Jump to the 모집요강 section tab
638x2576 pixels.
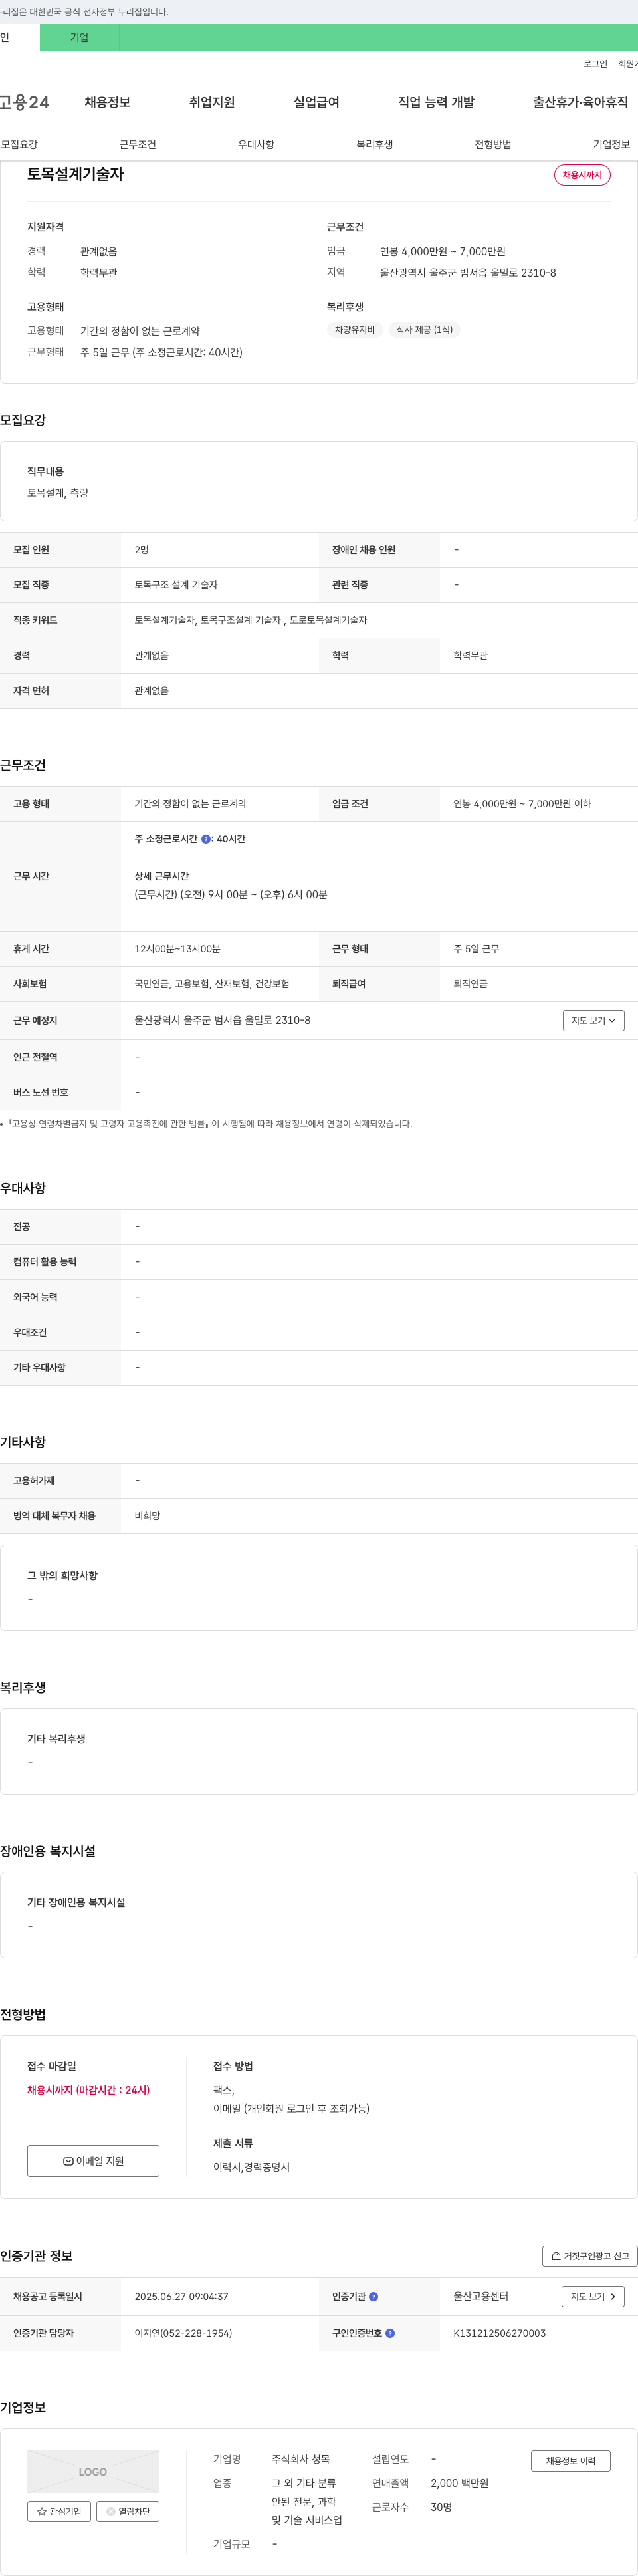19,145
